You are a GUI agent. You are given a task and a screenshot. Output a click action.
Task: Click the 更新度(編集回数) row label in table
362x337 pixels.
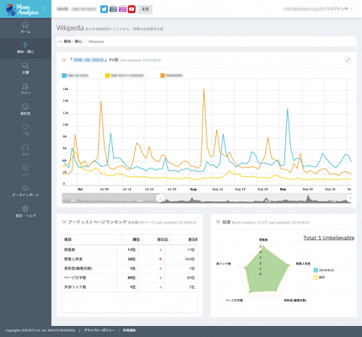(78, 269)
